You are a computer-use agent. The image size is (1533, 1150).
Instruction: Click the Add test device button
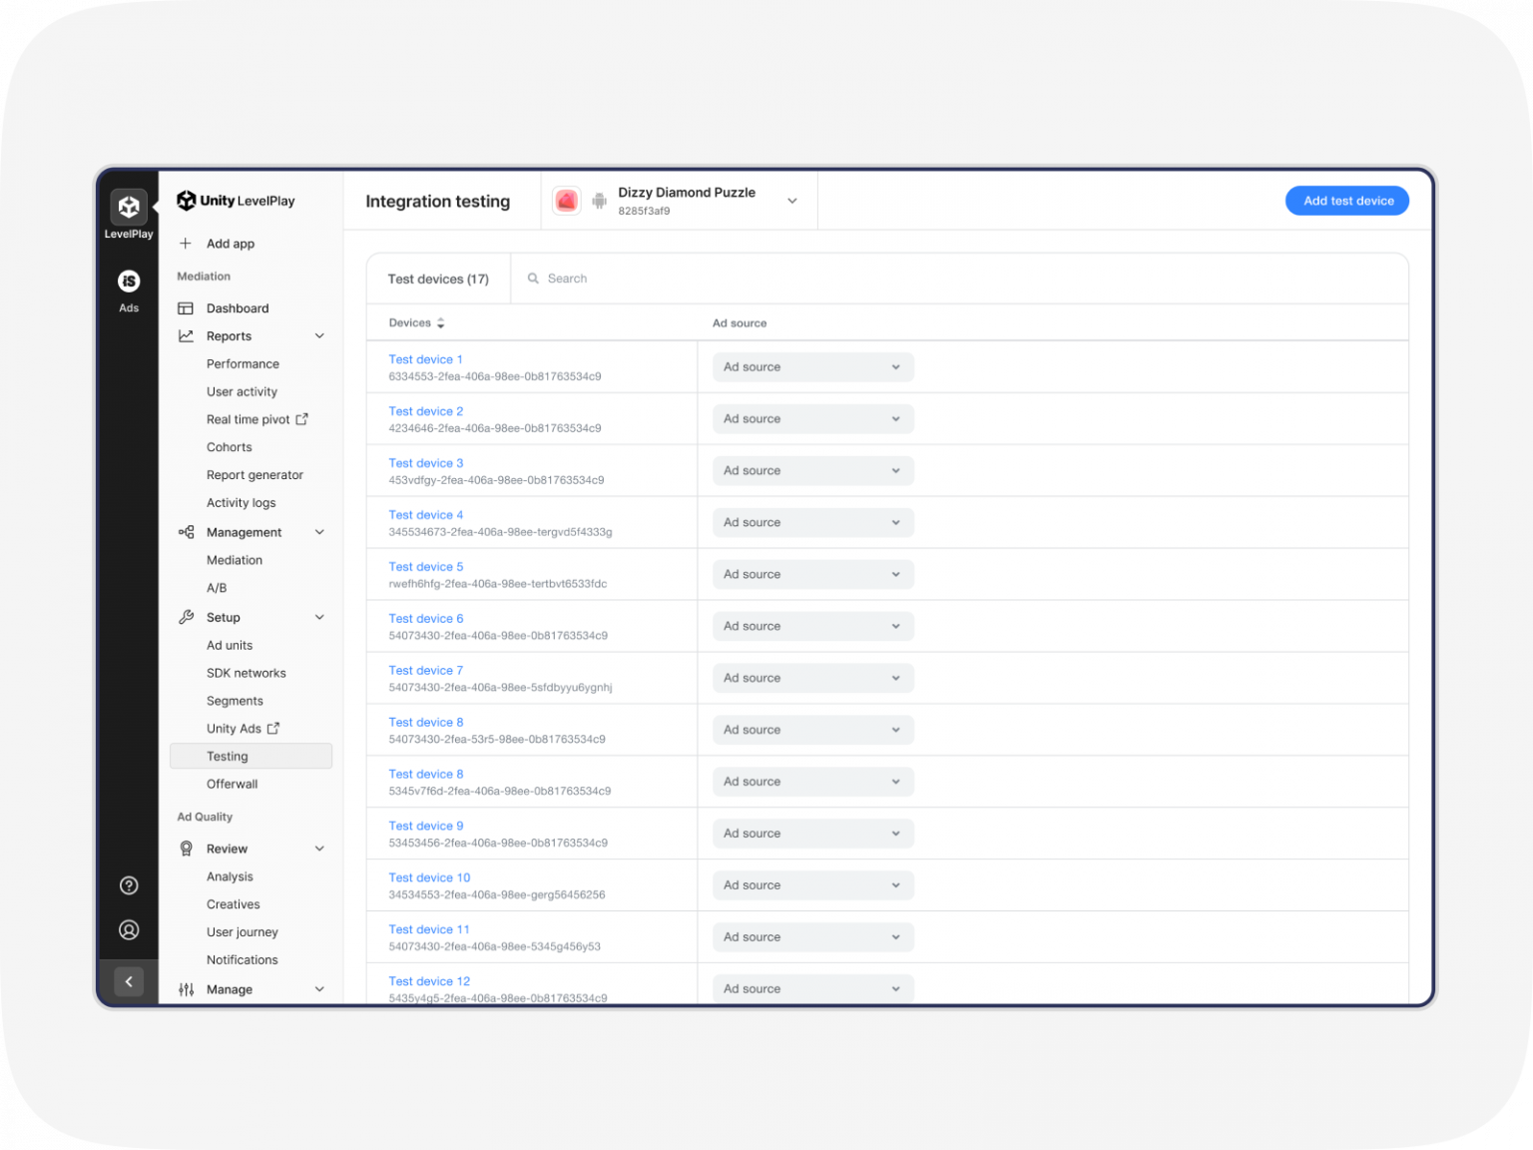click(1346, 201)
